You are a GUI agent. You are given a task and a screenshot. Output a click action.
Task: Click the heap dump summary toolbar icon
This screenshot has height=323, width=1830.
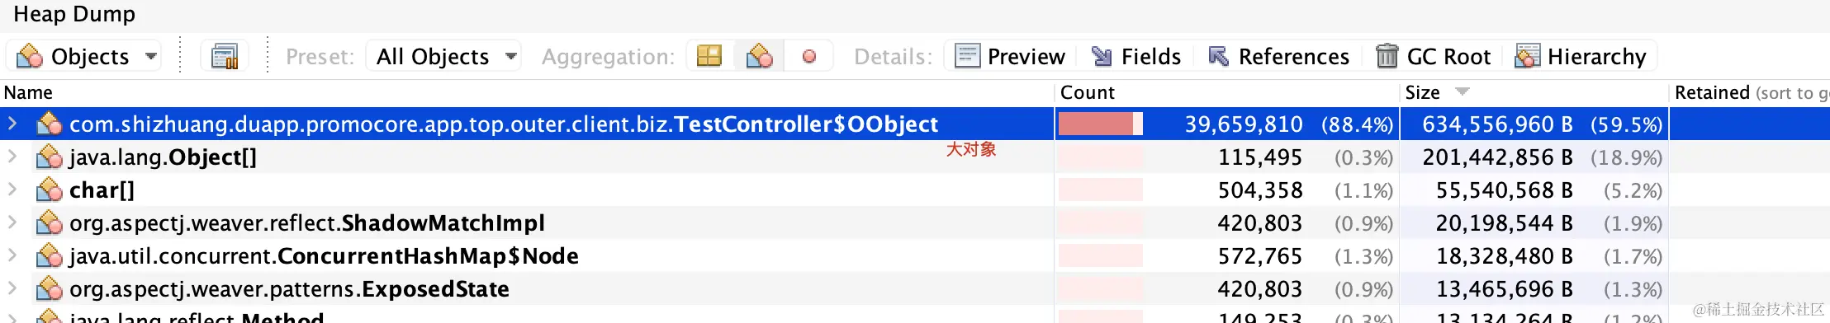pyautogui.click(x=225, y=56)
